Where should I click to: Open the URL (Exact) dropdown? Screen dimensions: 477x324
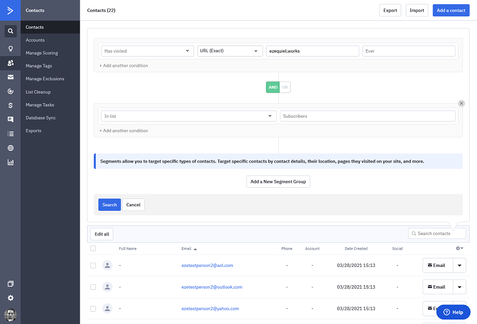click(x=230, y=51)
